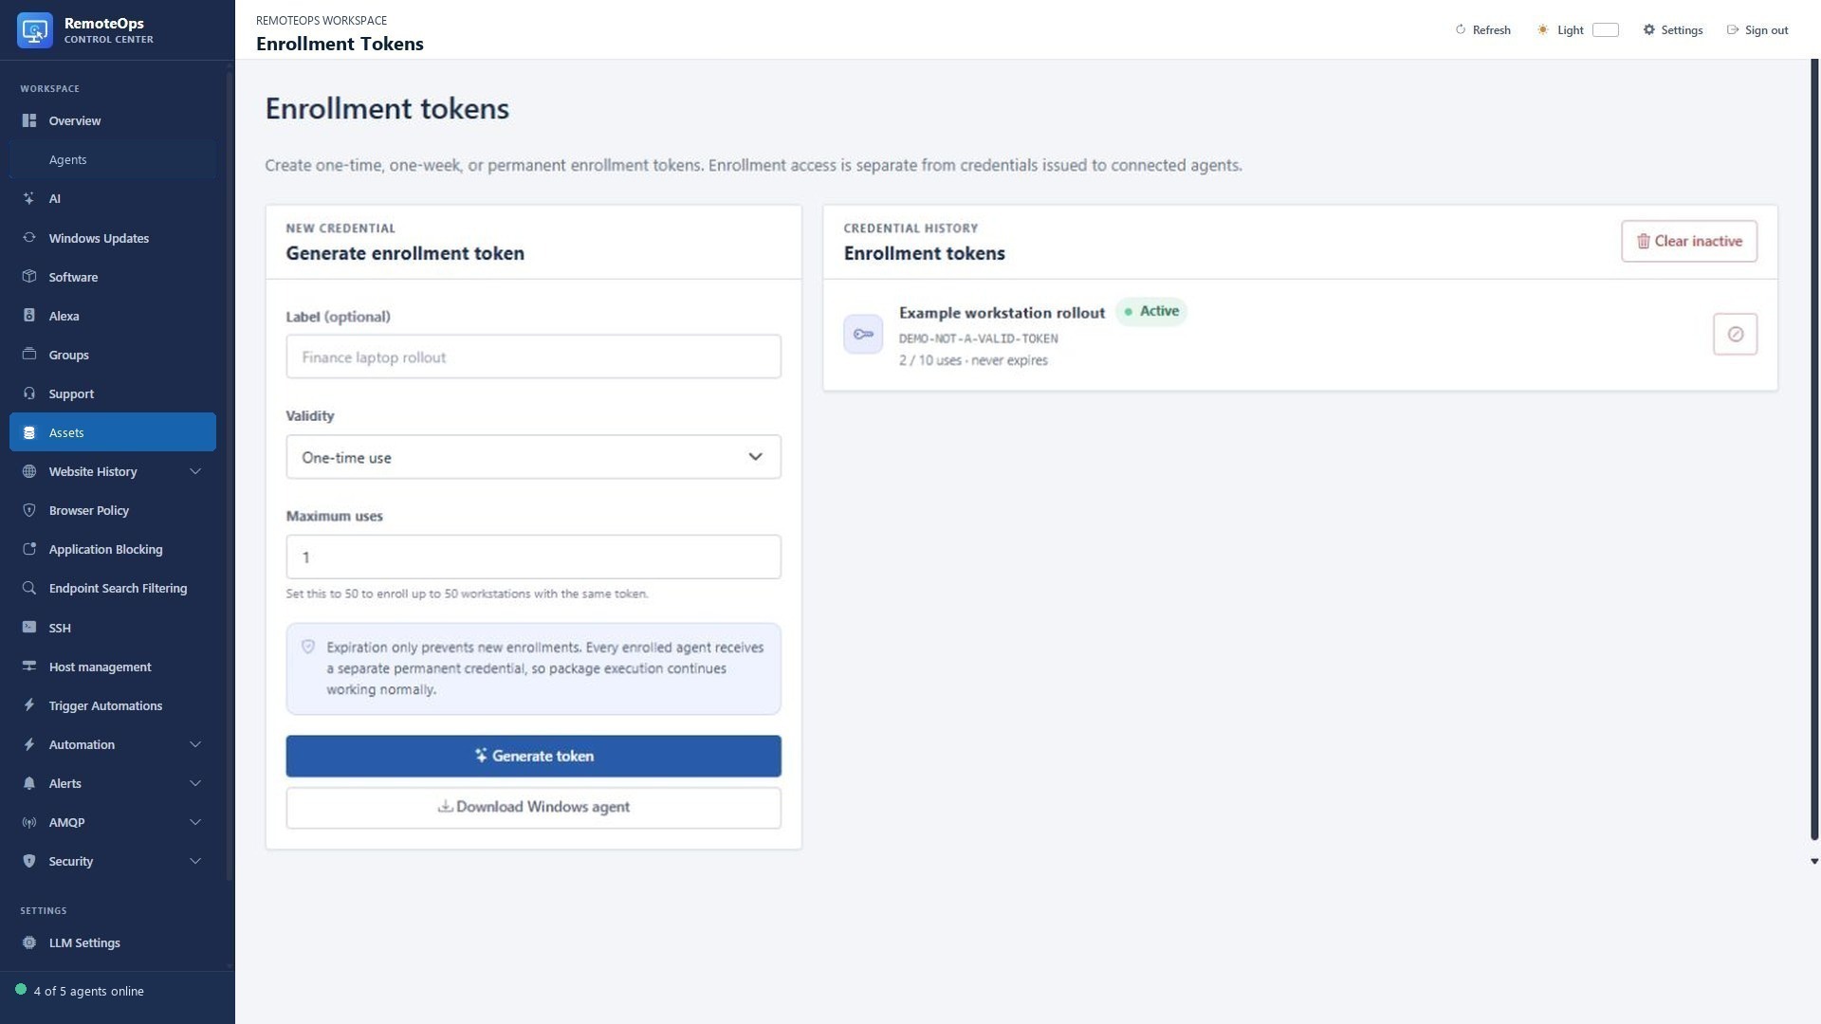Click the Groups folder icon

coord(29,355)
